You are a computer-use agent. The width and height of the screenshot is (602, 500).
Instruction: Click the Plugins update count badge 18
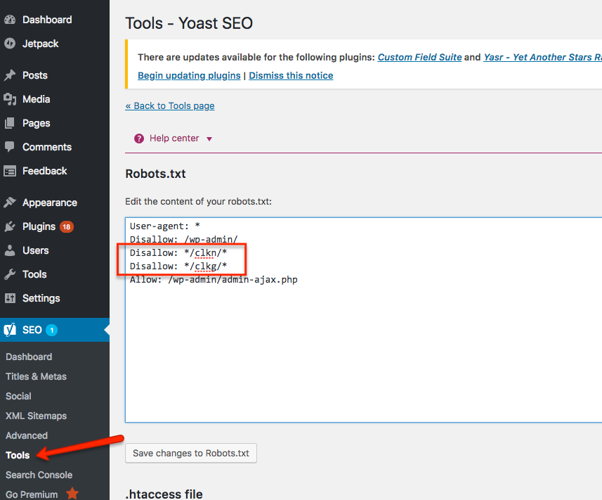click(x=67, y=226)
